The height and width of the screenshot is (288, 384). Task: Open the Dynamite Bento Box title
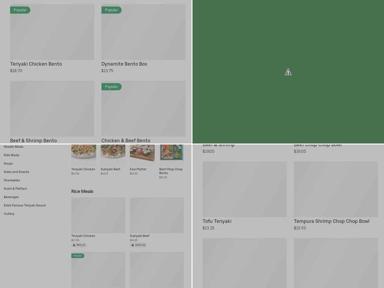pyautogui.click(x=124, y=64)
